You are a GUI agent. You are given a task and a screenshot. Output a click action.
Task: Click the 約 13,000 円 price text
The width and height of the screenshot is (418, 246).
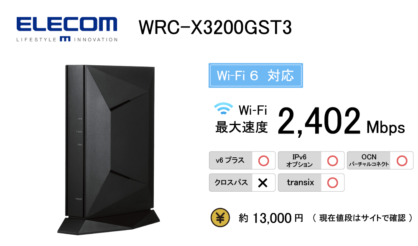point(271,218)
